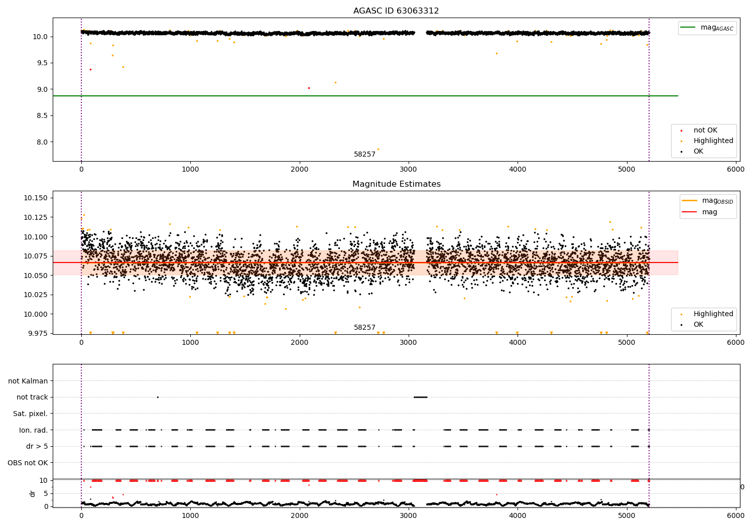Click the "Sat. pixel." row label
753x527 pixels.
(31, 414)
